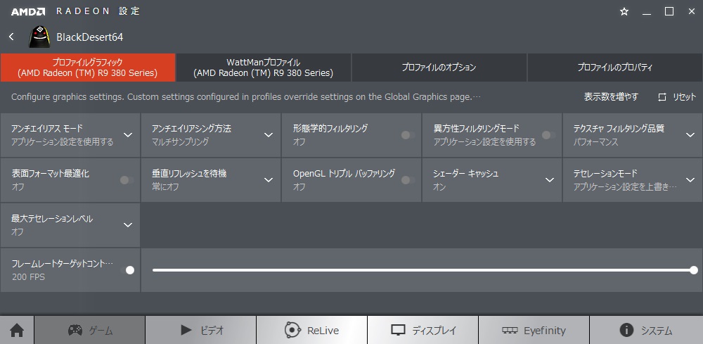Open the ビデオ section
The image size is (703, 344).
tap(201, 331)
